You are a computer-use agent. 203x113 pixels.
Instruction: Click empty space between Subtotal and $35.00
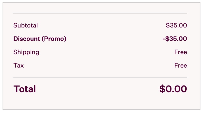103,25
